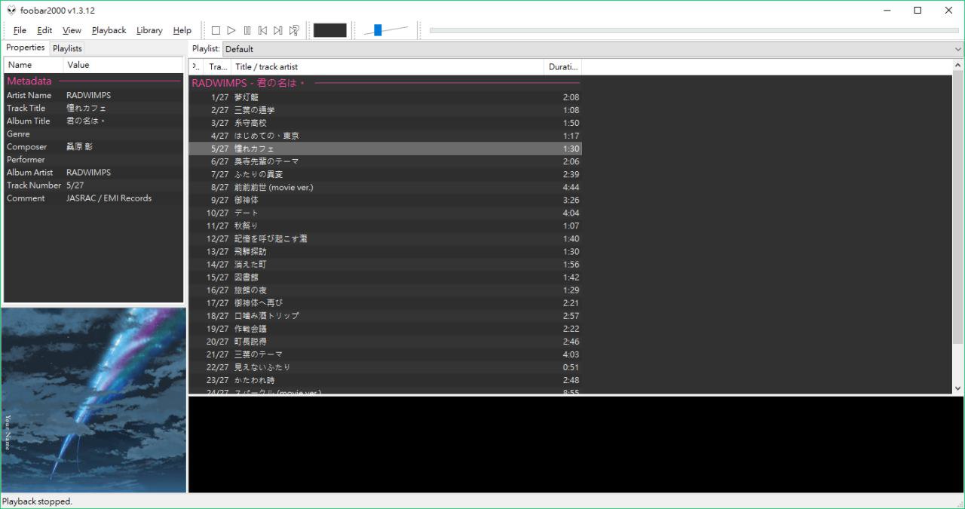The height and width of the screenshot is (509, 965).
Task: Click the Name column header
Action: (34, 65)
